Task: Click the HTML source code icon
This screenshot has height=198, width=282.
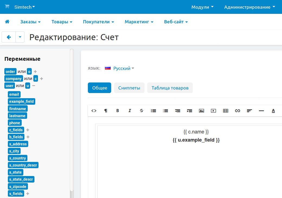Action: [94, 111]
